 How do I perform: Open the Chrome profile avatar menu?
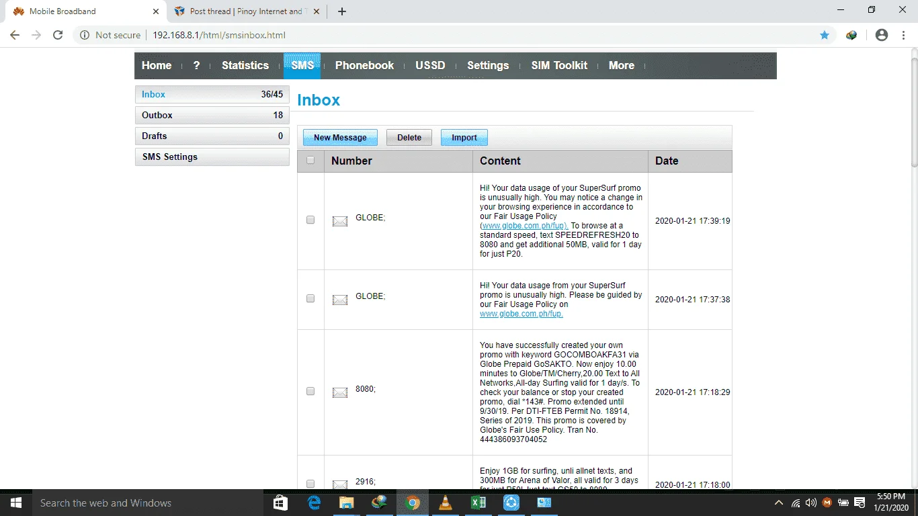[882, 35]
